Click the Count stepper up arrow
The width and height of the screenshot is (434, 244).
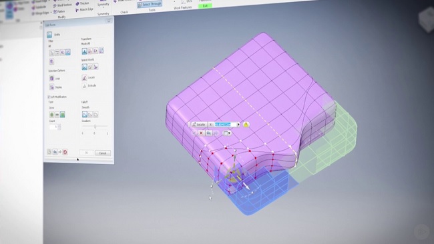tap(59, 126)
